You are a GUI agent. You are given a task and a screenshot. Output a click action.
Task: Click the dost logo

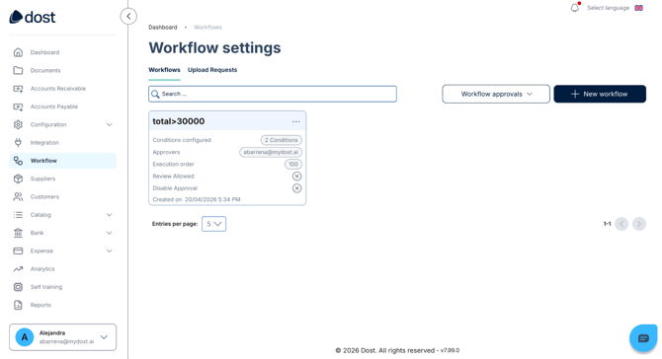[x=33, y=17]
